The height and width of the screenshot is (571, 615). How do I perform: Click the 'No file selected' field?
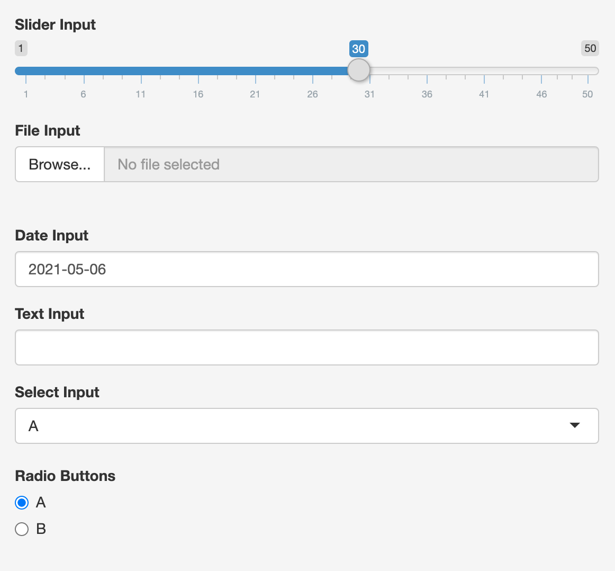coord(351,165)
